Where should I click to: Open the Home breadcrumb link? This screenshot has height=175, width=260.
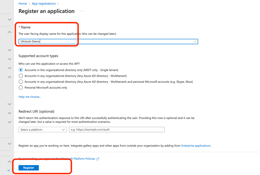(x=23, y=4)
